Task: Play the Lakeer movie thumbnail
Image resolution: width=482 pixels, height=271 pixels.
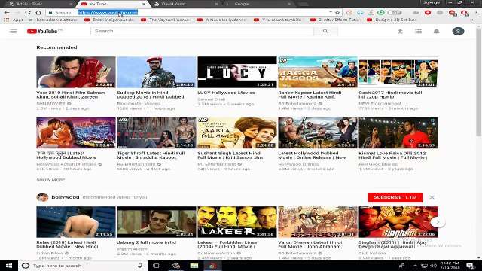Action: (237, 222)
